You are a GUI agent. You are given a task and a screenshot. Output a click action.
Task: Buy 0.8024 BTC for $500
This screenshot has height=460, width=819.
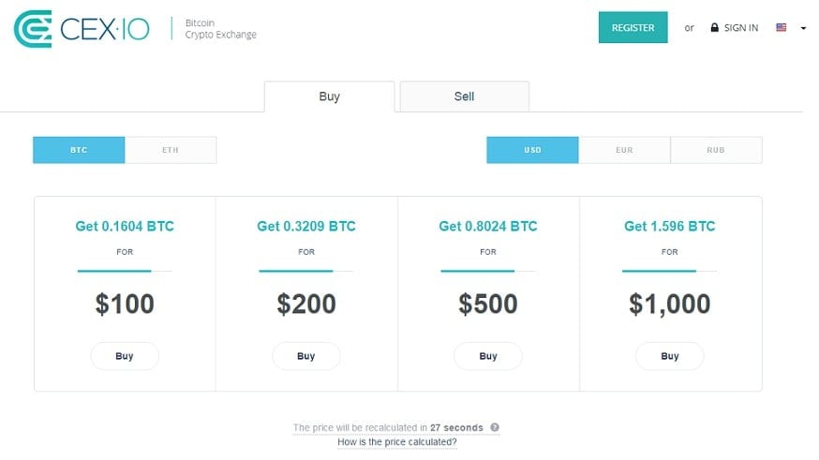point(488,356)
